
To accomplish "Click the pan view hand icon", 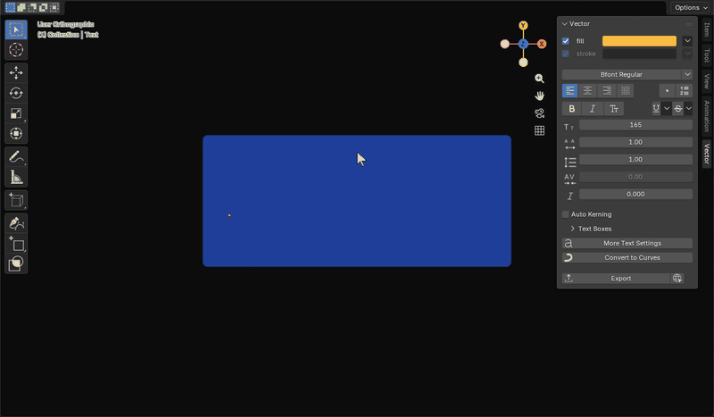I will click(539, 96).
